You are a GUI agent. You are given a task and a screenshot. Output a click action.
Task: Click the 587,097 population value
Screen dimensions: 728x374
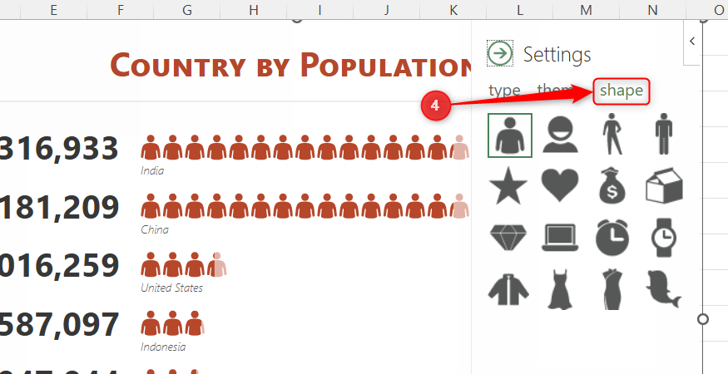59,325
